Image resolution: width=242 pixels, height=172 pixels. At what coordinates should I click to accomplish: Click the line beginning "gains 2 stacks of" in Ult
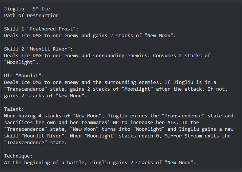pyautogui.click(x=45, y=96)
